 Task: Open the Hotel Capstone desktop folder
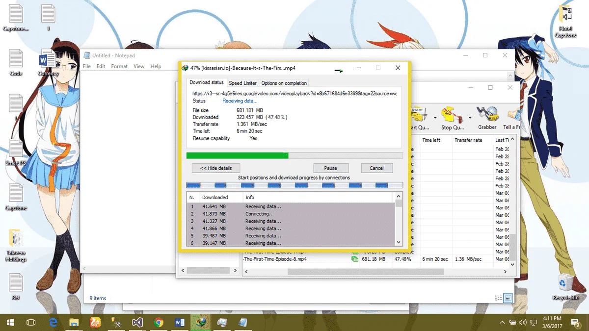pos(565,21)
